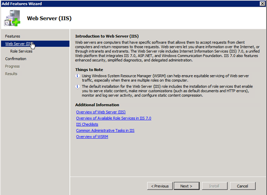This screenshot has height=195, width=267.
Task: Click the WSRM information note icon
Action: 77,76
